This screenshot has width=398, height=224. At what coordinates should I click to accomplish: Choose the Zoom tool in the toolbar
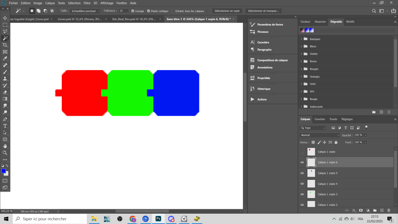5,153
